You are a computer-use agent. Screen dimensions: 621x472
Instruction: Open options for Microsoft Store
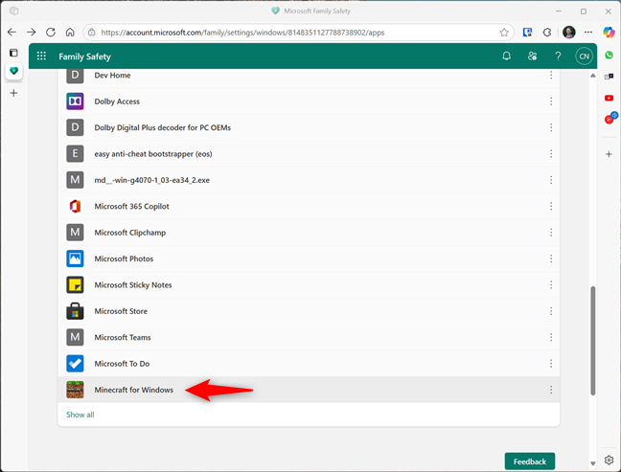551,311
